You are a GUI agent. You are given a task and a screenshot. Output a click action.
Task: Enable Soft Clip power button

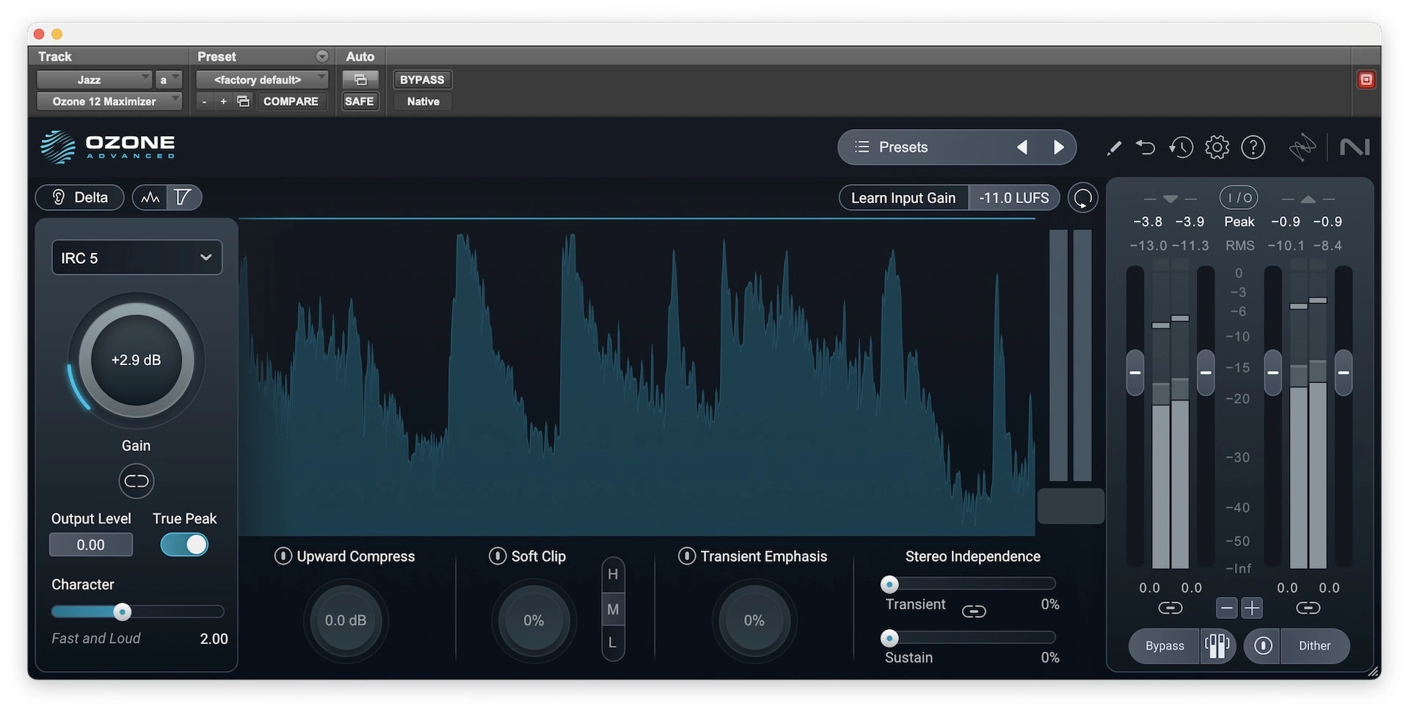point(498,557)
